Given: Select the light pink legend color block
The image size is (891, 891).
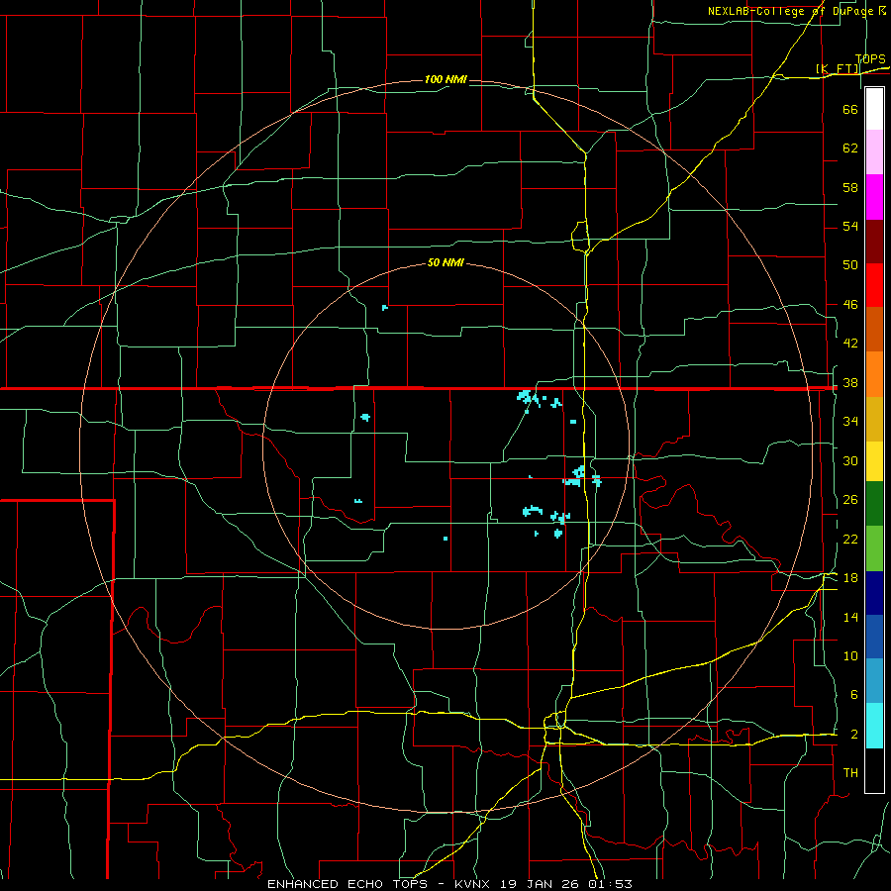Looking at the screenshot, I should tap(874, 152).
